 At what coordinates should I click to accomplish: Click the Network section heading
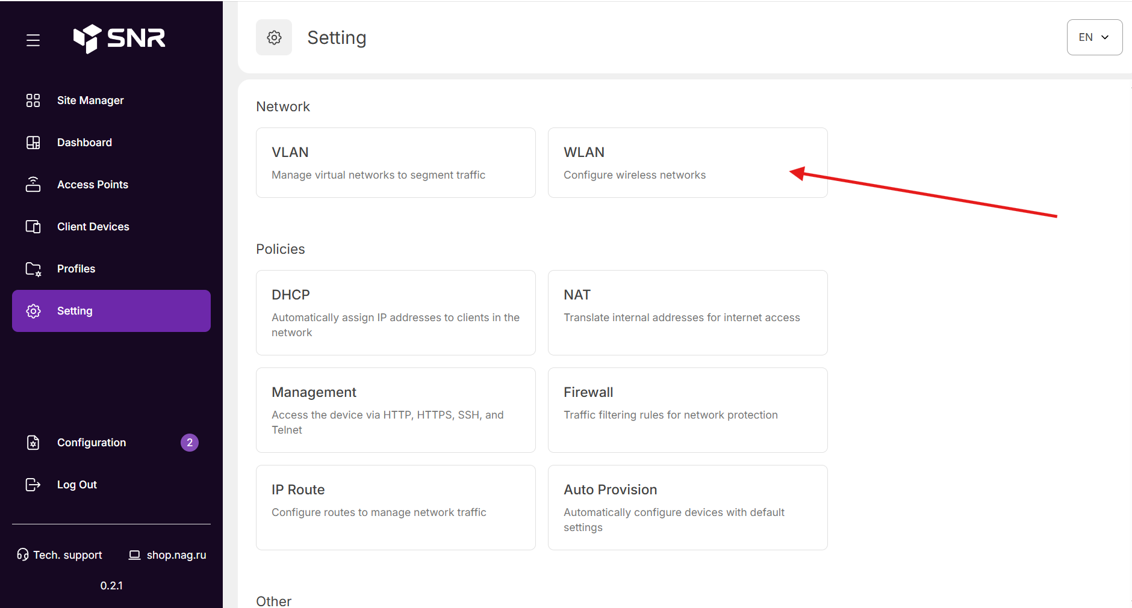coord(283,106)
